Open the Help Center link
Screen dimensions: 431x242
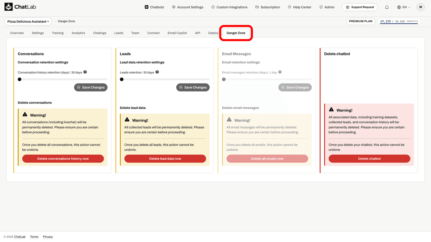(x=300, y=7)
